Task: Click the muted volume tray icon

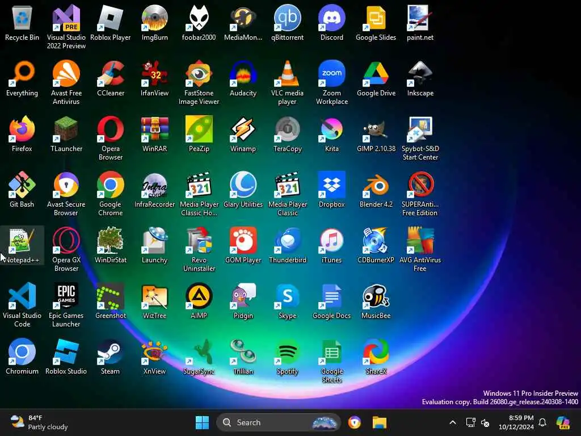Action: tap(485, 422)
